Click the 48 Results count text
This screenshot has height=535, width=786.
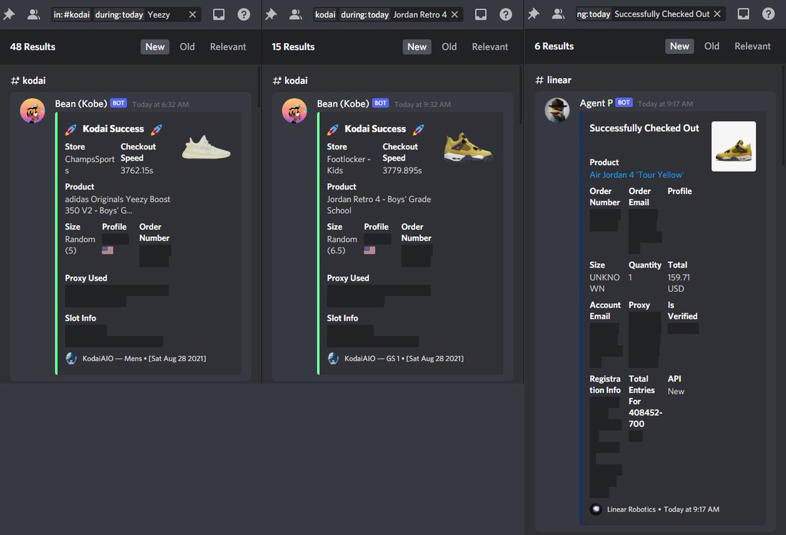33,47
